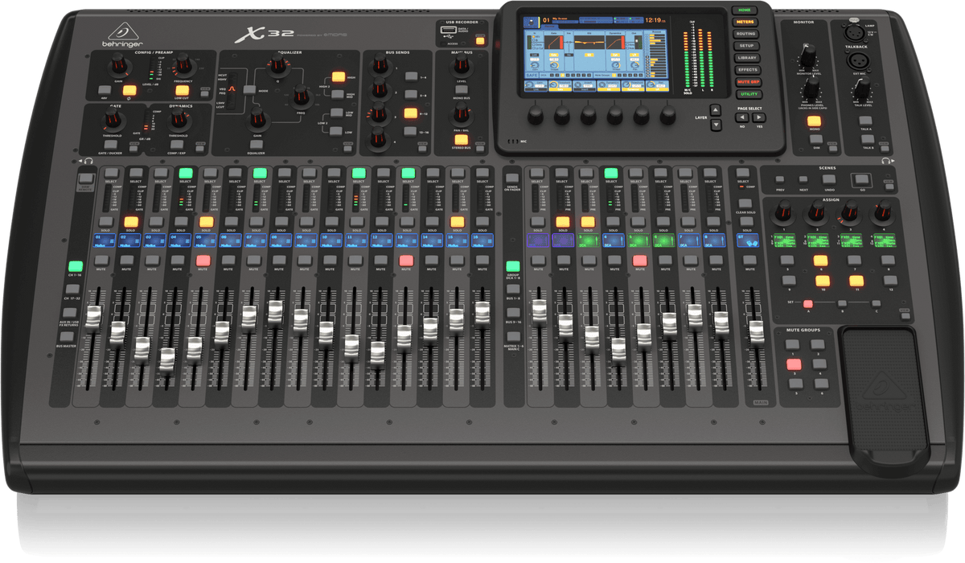
Task: Click the channel 1 fader
Action: pyautogui.click(x=94, y=318)
